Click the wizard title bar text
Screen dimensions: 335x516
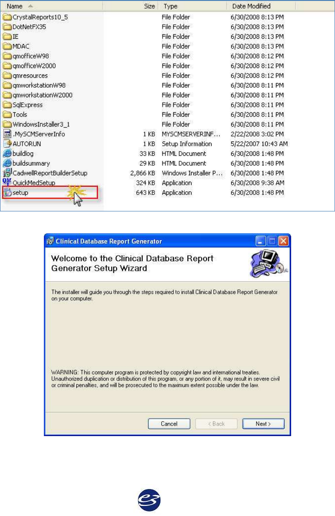click(109, 241)
